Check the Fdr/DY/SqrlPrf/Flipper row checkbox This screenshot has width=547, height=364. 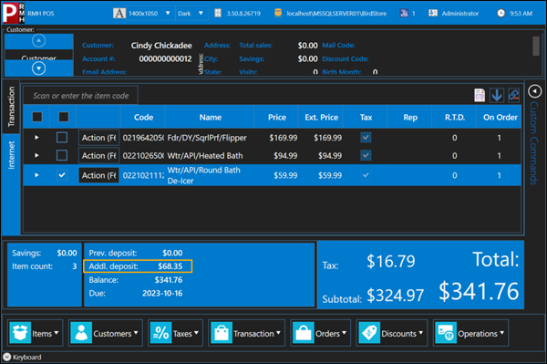[x=62, y=138]
